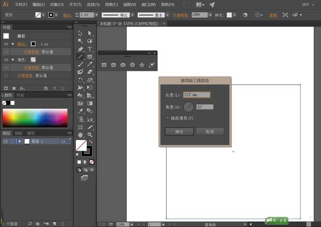
Task: Choose the Polygon shape in floating panel
Action: [x=132, y=65]
